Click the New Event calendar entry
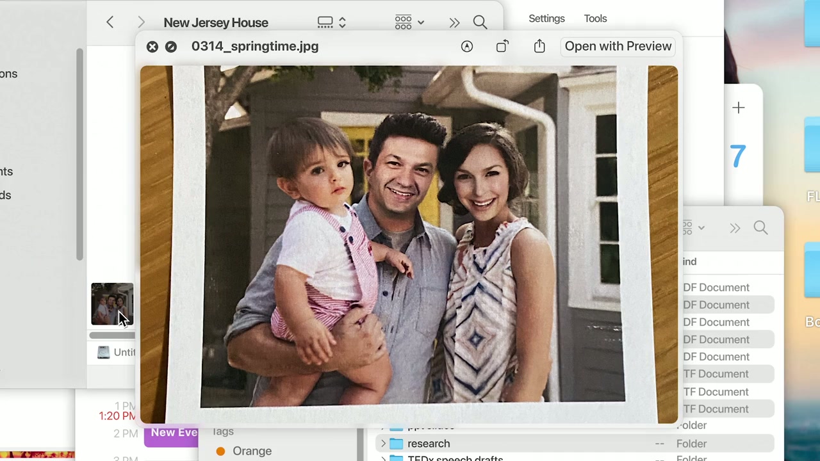This screenshot has width=820, height=461. (x=173, y=433)
